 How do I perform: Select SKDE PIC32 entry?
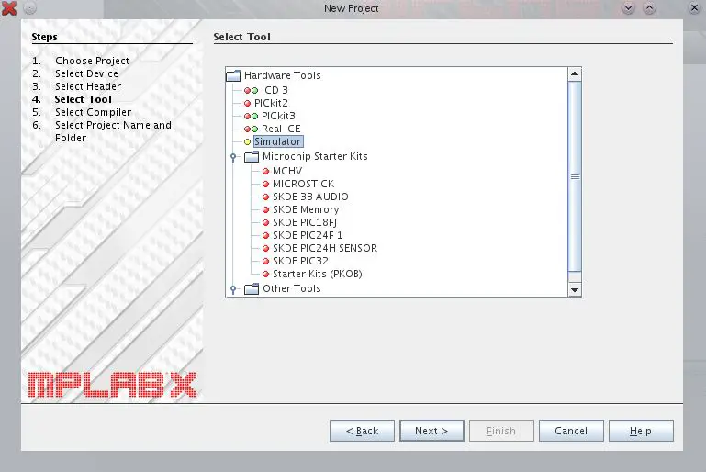click(x=300, y=261)
